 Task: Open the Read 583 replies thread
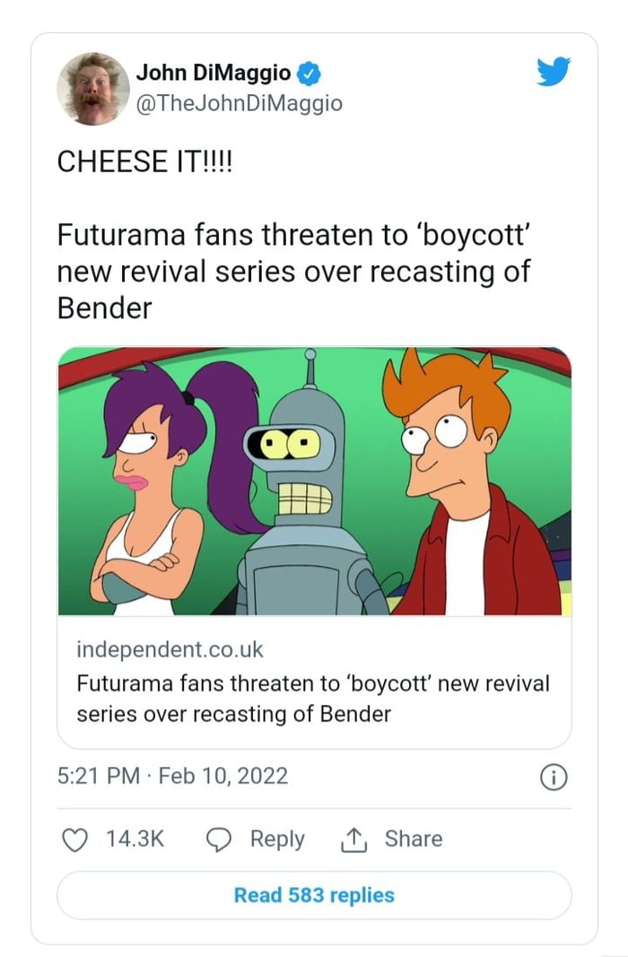click(x=313, y=895)
